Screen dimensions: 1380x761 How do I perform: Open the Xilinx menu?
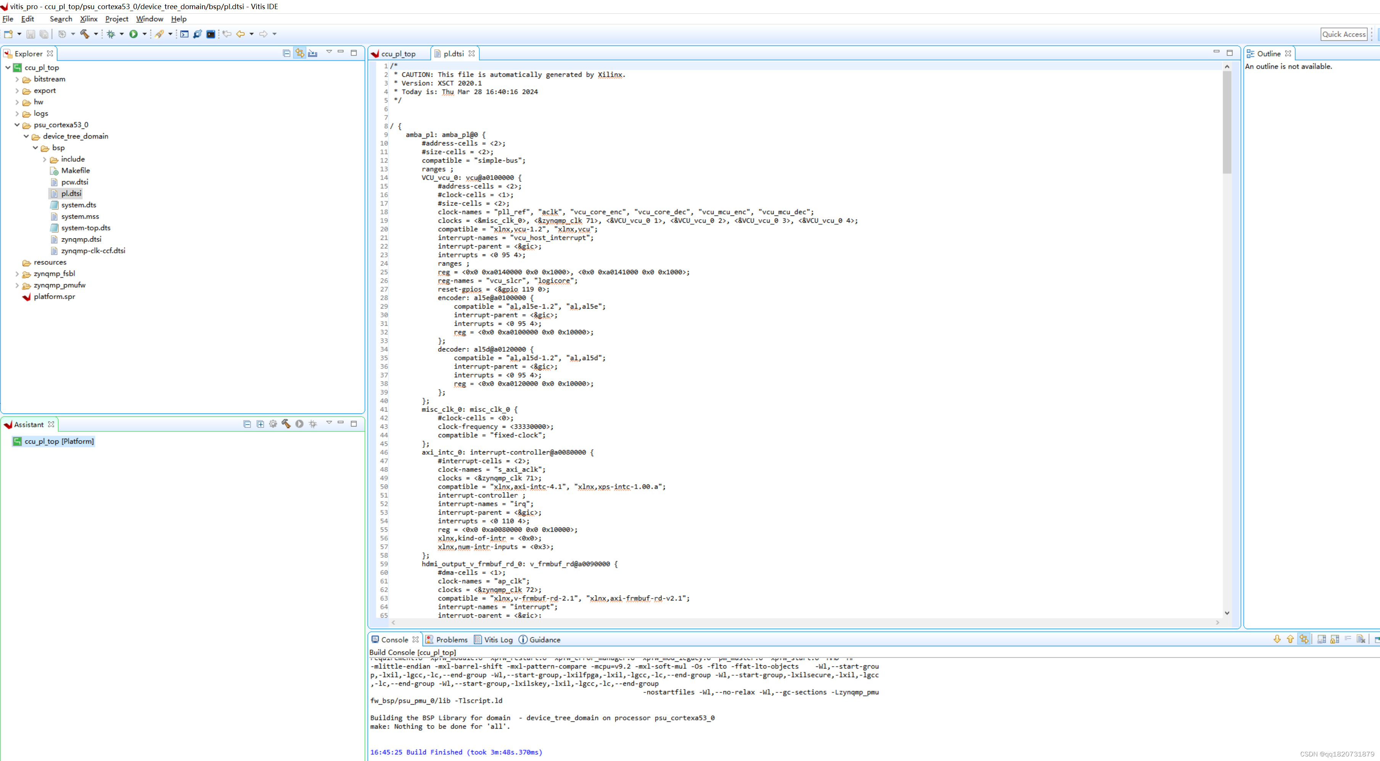(x=88, y=19)
